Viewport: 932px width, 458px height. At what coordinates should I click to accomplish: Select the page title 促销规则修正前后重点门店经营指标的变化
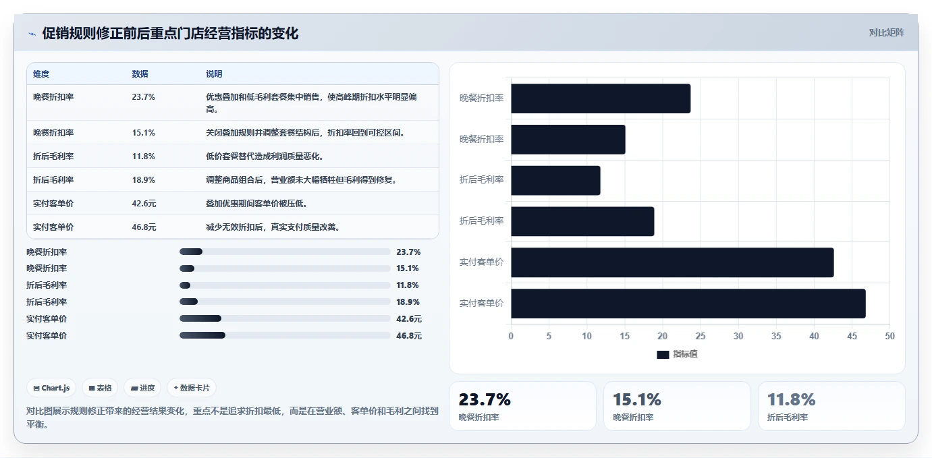coord(170,34)
